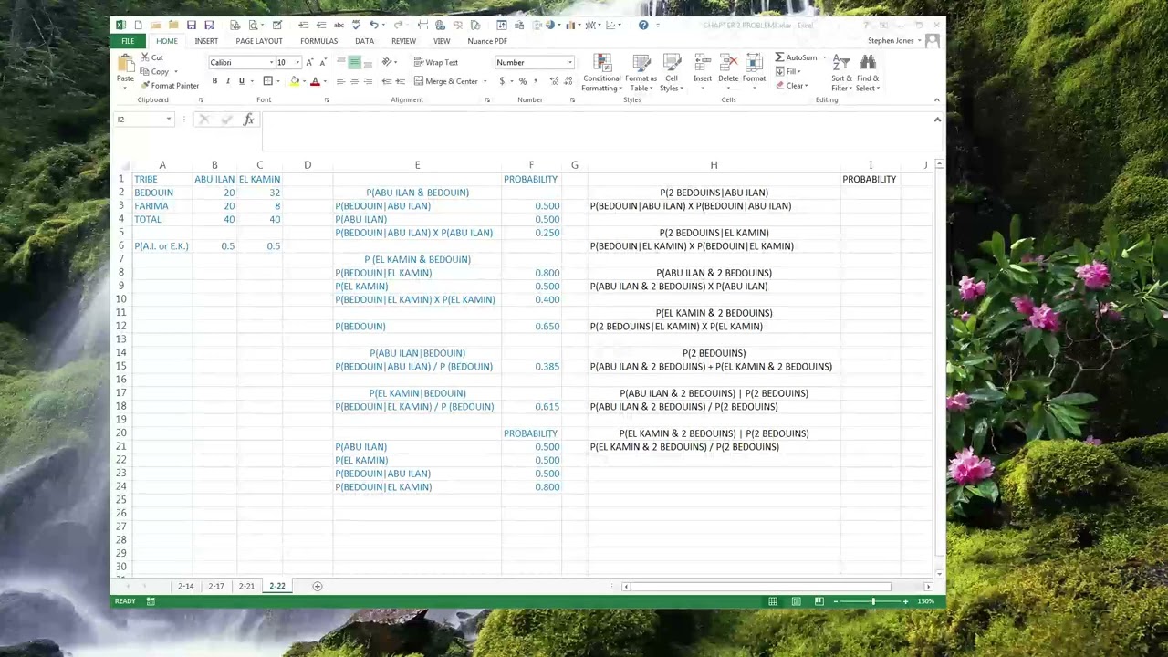The width and height of the screenshot is (1168, 657).
Task: Expand the AutoSum dropdown arrow
Action: [x=824, y=57]
